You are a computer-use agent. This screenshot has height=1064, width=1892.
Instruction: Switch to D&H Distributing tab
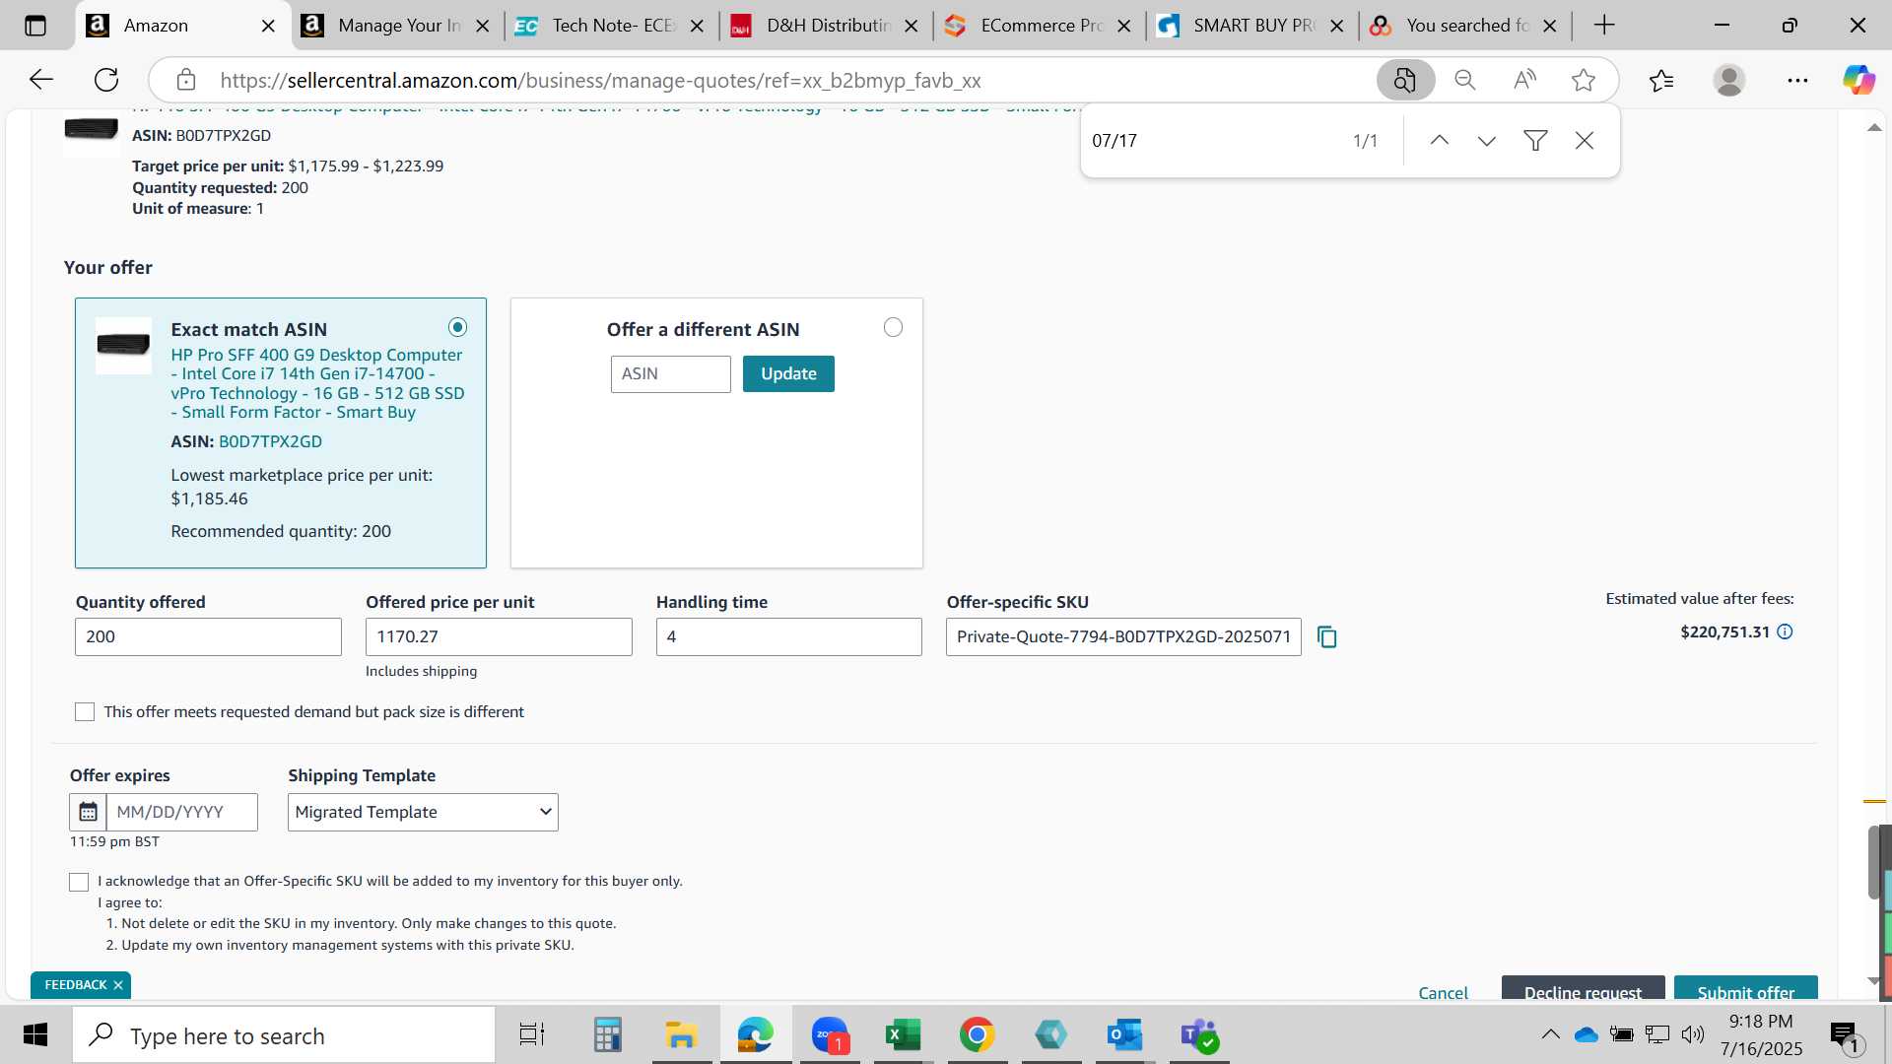point(826,26)
